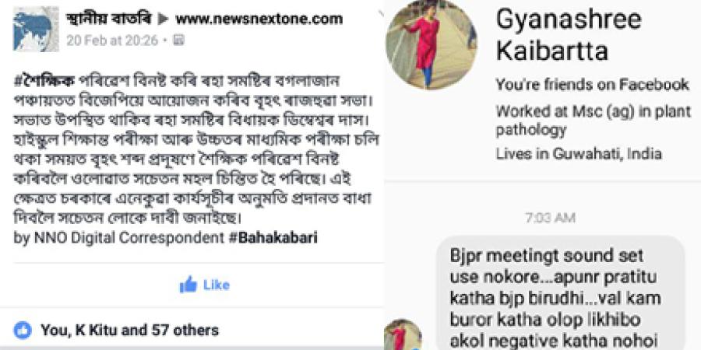Tap the small sender avatar beside message
Viewport: 701px width, 350px height.
pos(403,334)
